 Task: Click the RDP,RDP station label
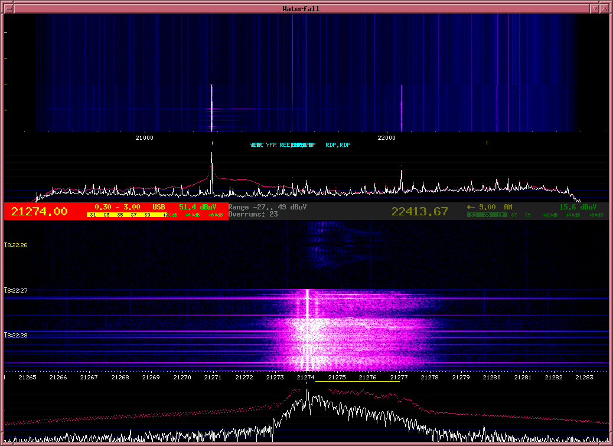[x=338, y=145]
